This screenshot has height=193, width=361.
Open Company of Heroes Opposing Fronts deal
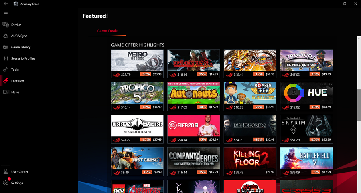pos(194,162)
